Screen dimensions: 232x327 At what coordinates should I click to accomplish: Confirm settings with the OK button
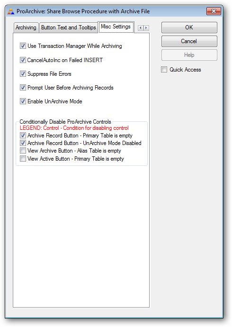click(189, 27)
